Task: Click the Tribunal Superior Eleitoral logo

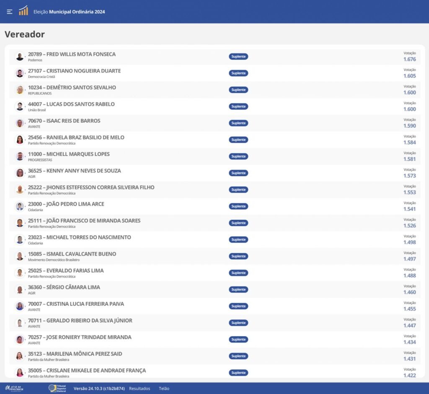Action: [57, 388]
